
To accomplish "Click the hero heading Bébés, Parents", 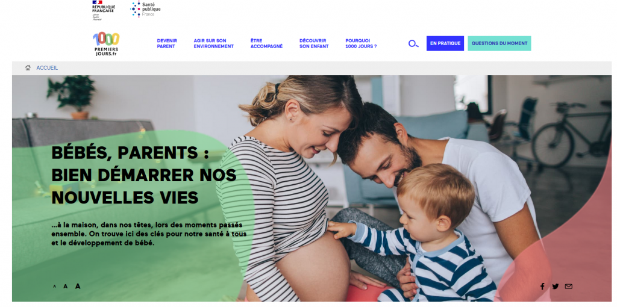I will (x=144, y=175).
